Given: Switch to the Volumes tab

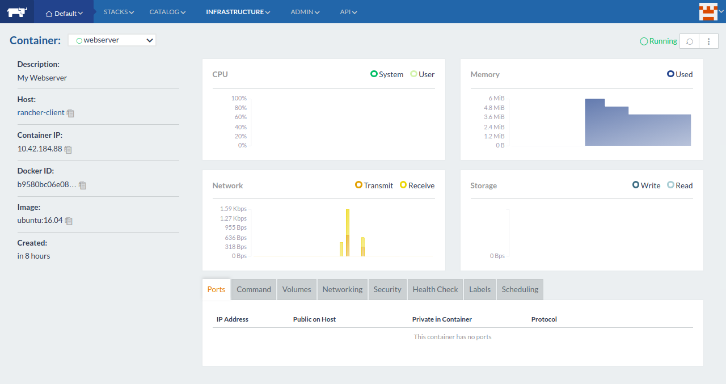Looking at the screenshot, I should (x=297, y=289).
